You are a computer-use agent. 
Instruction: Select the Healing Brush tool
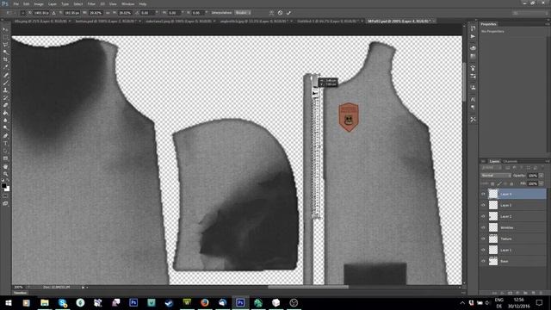tap(5, 75)
